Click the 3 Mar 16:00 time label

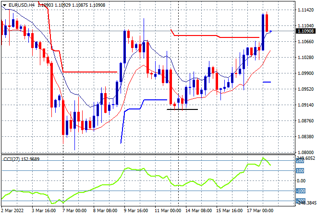tap(44, 211)
